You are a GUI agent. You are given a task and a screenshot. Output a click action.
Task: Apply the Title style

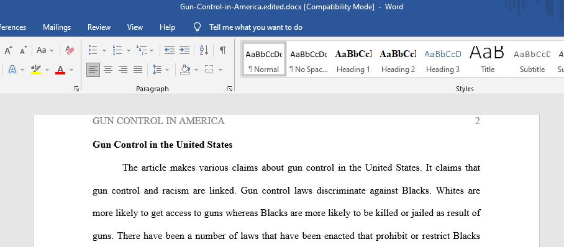coord(488,60)
